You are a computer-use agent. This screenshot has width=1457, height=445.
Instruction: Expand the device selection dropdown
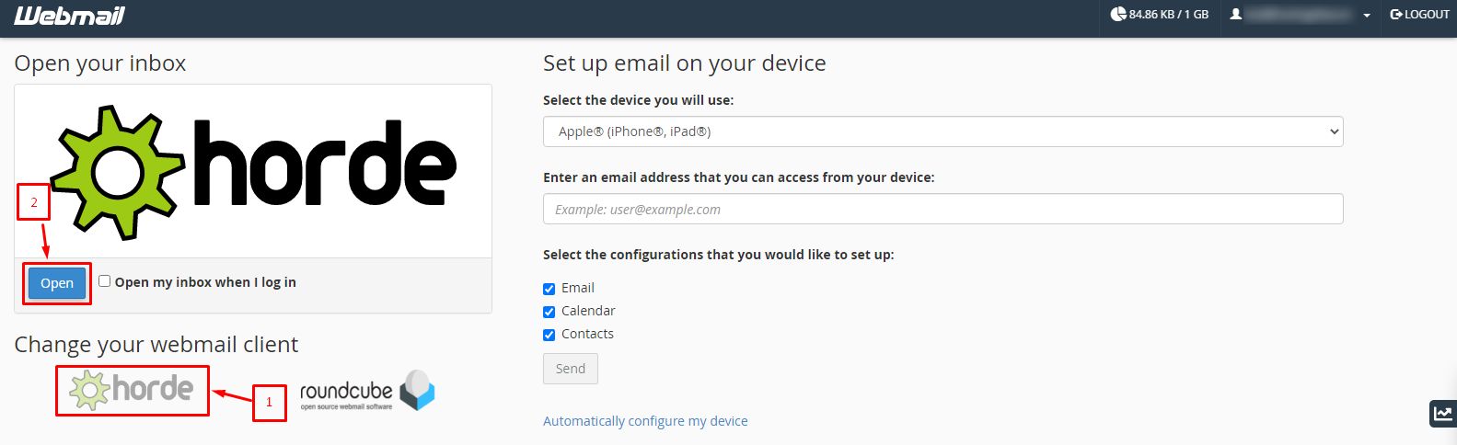coord(943,131)
